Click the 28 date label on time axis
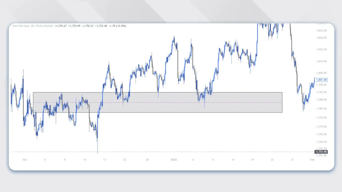Image resolution: width=342 pixels, height=192 pixels. [x=147, y=160]
